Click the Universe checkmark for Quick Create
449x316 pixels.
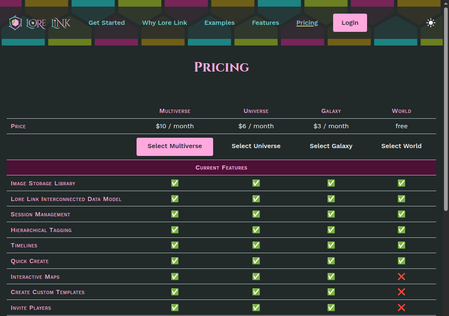[256, 261]
